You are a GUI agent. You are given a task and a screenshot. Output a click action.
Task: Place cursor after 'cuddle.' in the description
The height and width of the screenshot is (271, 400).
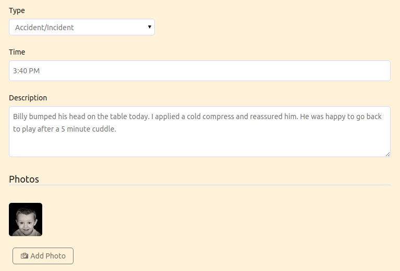point(117,129)
